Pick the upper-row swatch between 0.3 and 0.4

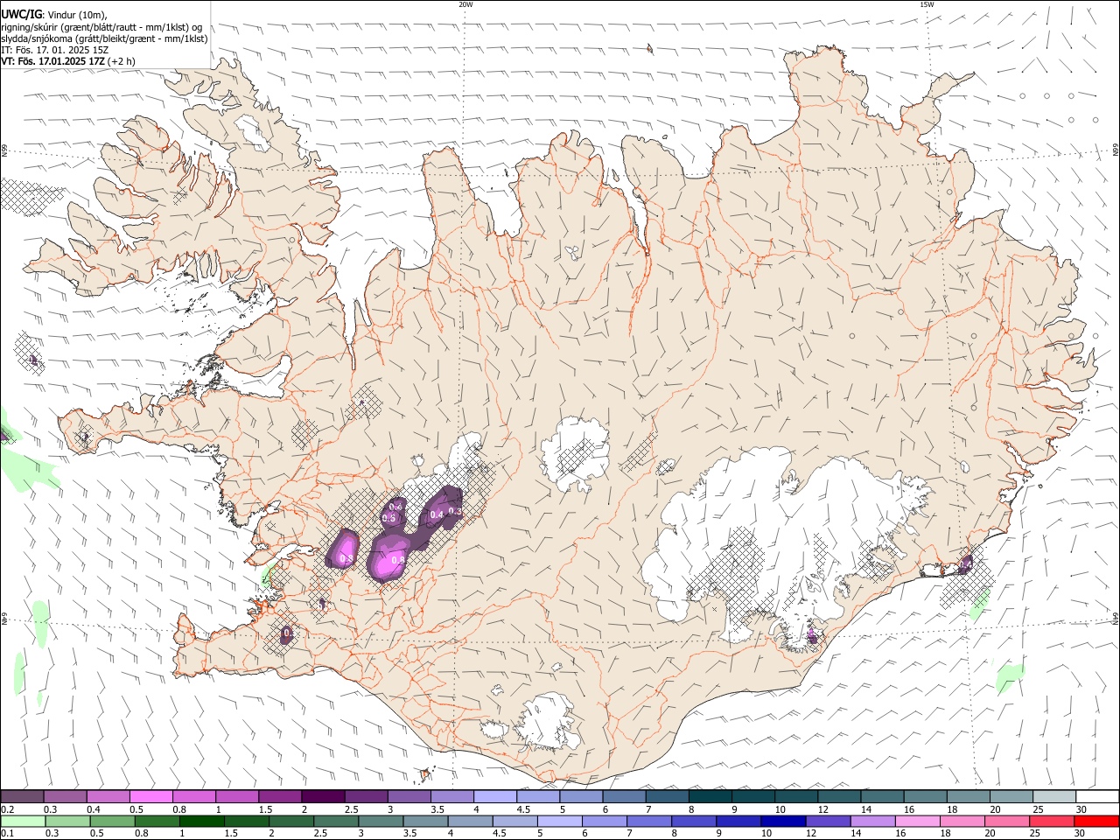(65, 796)
